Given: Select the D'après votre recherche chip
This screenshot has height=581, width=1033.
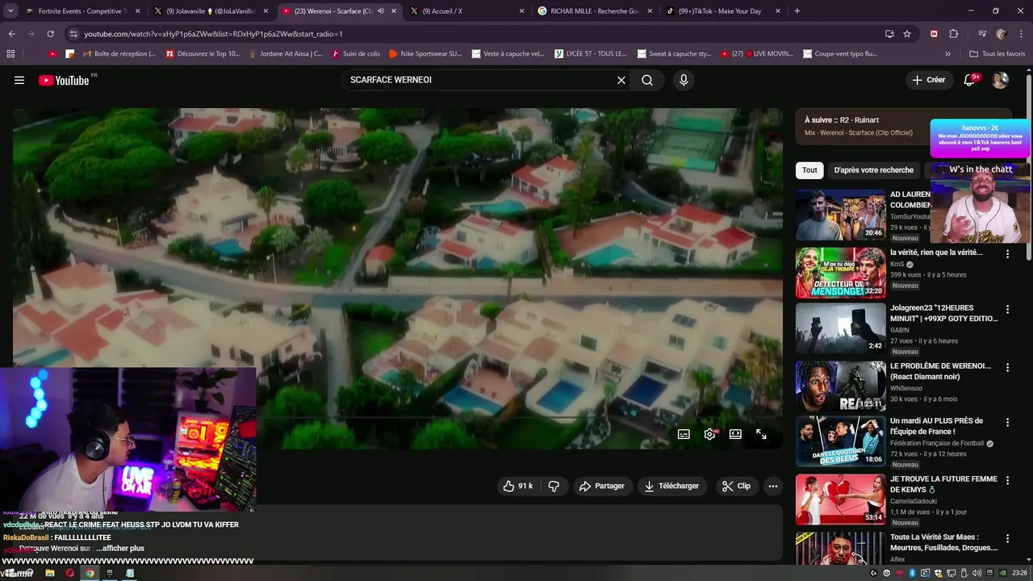Looking at the screenshot, I should click(x=873, y=170).
